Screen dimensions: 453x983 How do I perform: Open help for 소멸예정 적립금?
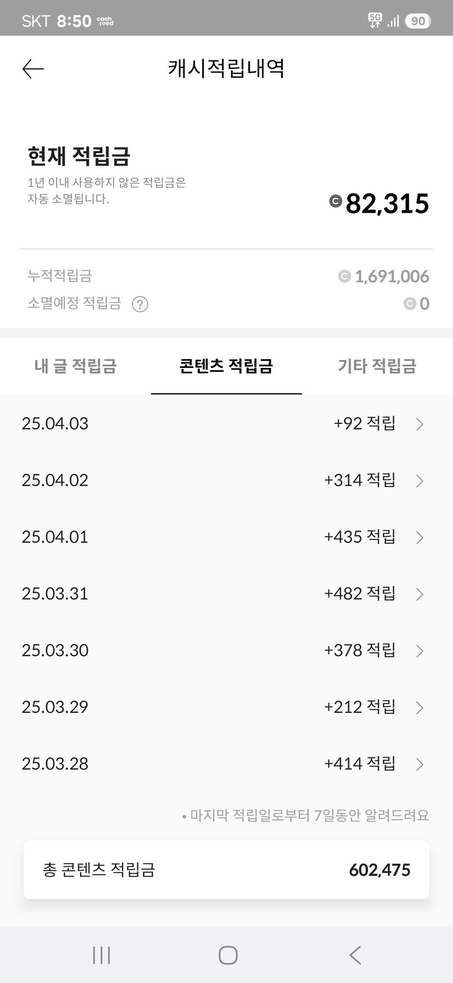point(140,304)
